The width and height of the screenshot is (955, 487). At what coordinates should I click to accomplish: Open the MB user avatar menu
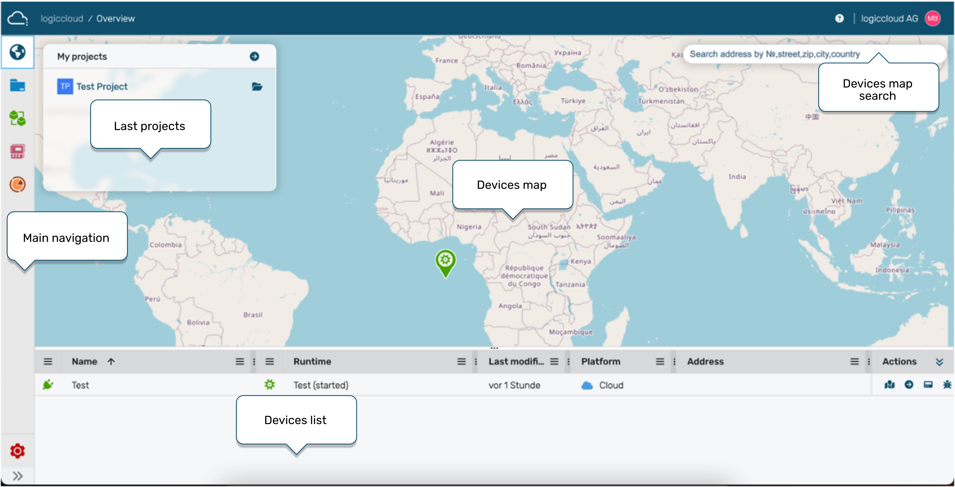click(933, 19)
